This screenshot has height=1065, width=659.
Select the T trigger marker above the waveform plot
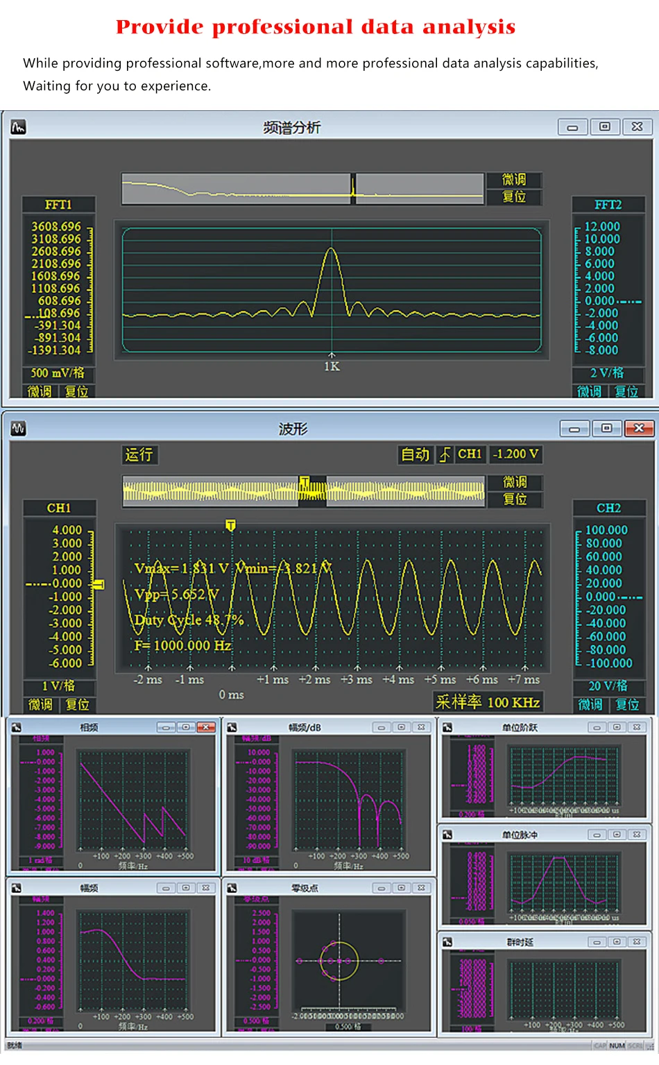click(x=231, y=525)
